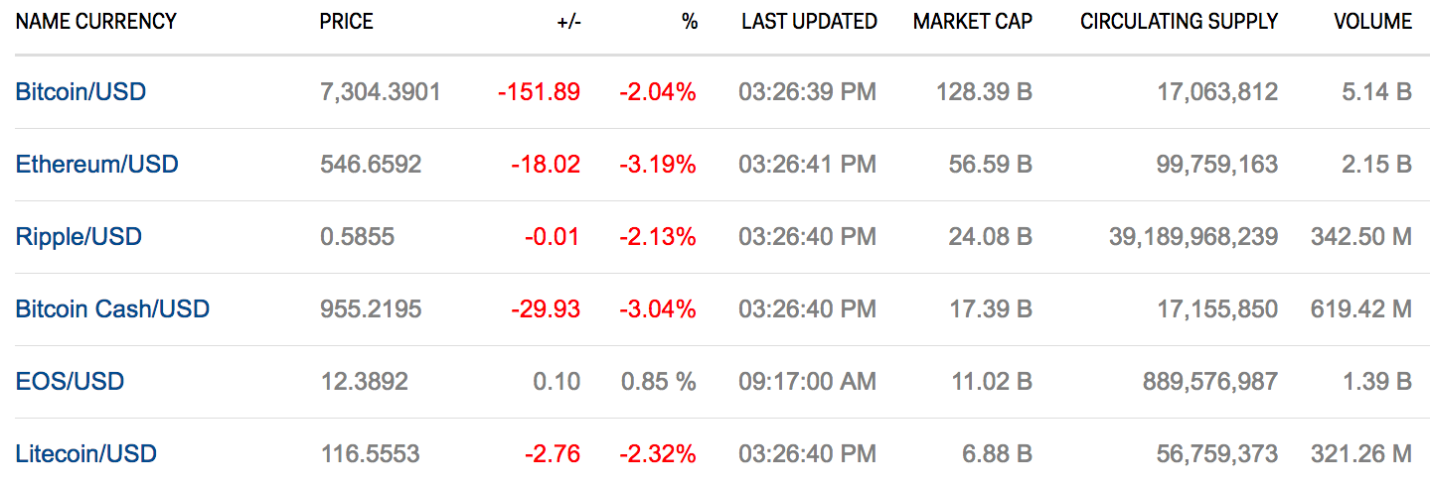1430x488 pixels.
Task: Click the LAST UPDATED column header
Action: [x=809, y=21]
